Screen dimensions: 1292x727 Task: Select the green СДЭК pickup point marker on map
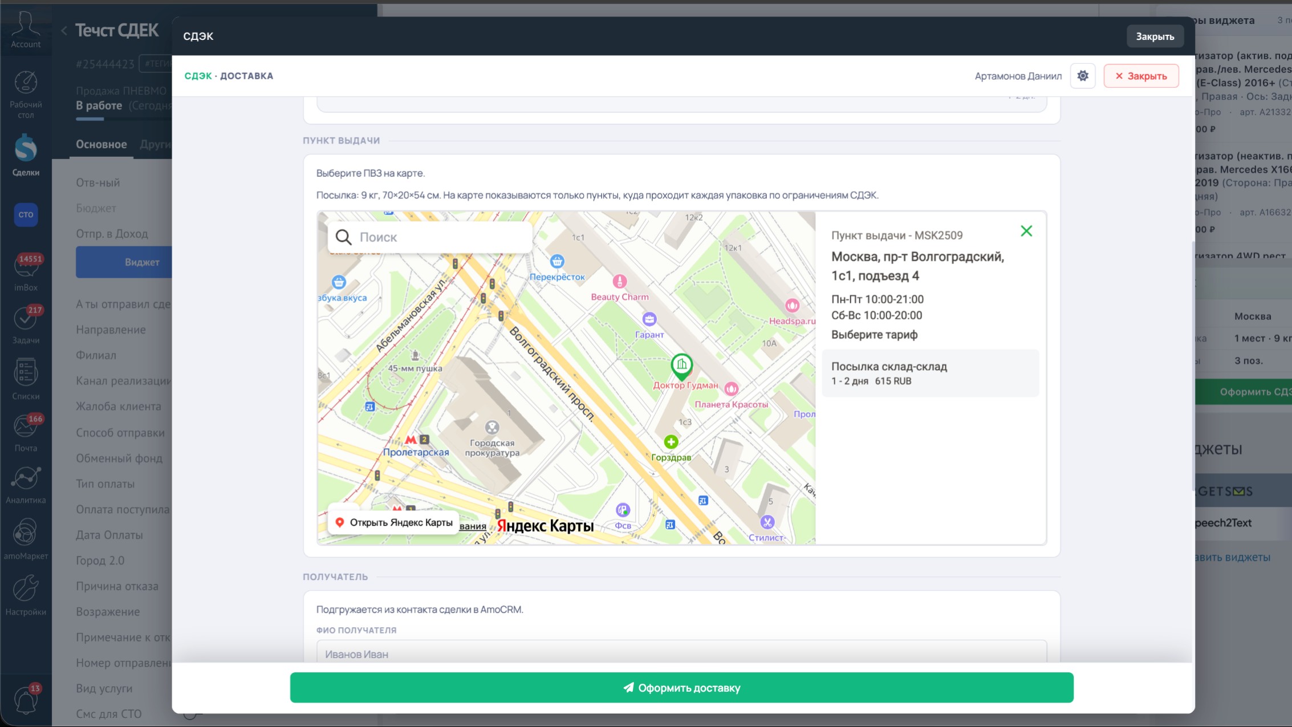[682, 367]
